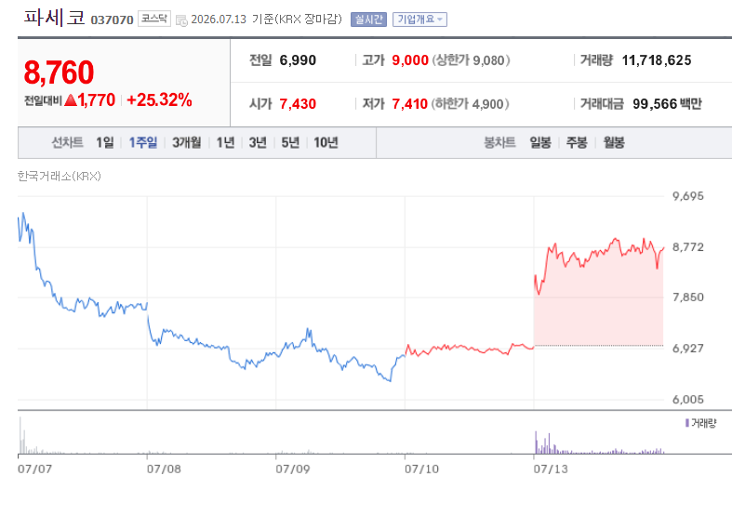Screen dimensions: 732x515
Task: Toggle the 실시간 real-time button
Action: click(369, 20)
